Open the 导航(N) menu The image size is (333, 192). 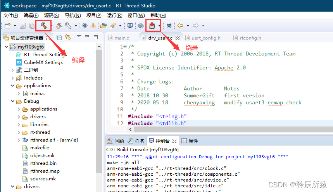72,16
